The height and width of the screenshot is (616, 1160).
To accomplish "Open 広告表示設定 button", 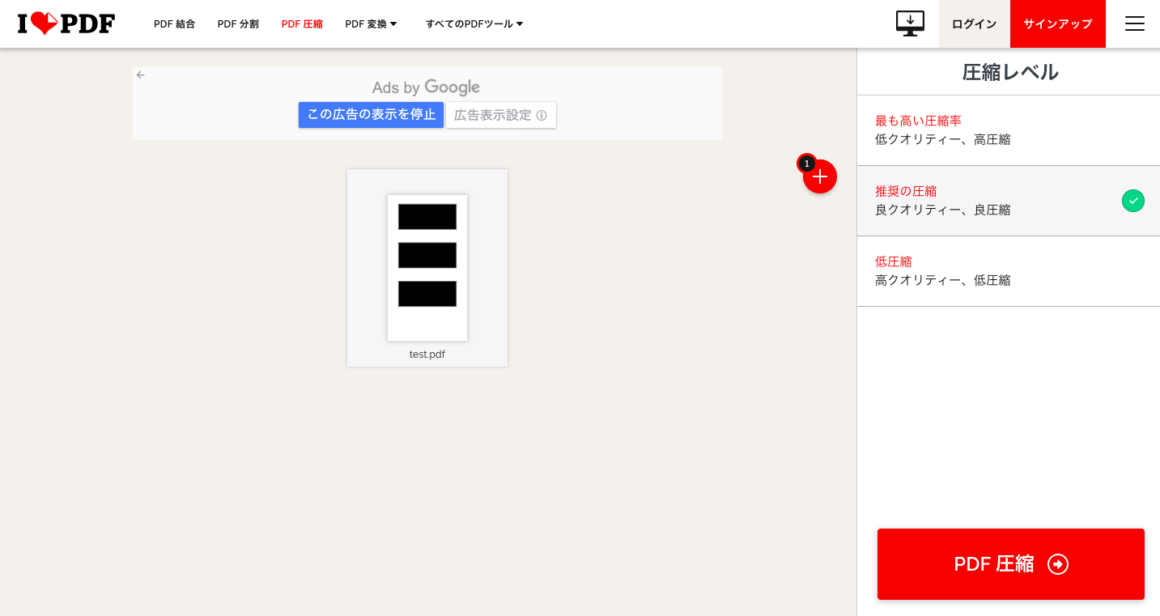I will coord(501,115).
